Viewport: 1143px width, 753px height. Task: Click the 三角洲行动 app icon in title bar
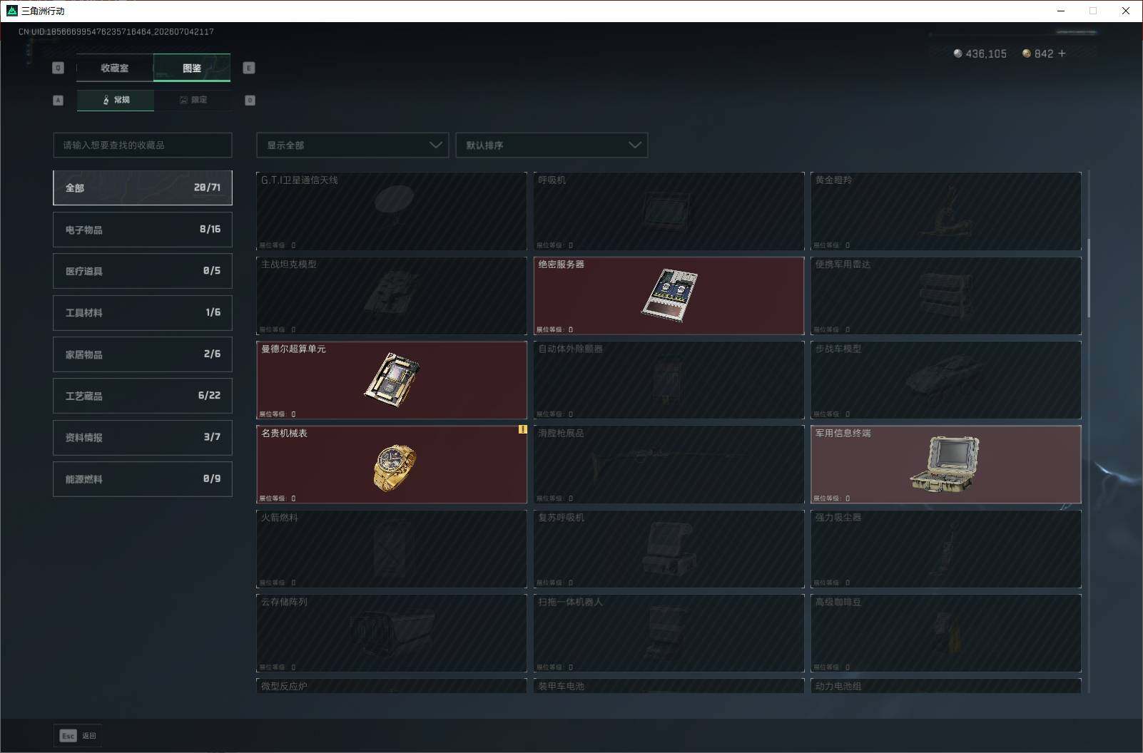click(x=11, y=11)
